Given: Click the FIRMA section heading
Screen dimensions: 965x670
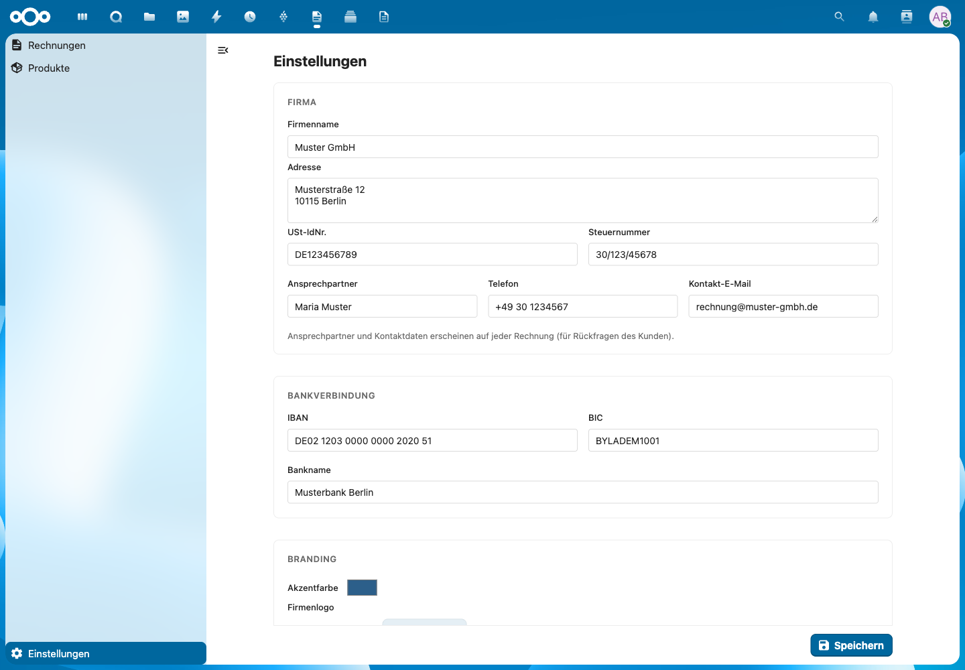Looking at the screenshot, I should click(302, 103).
